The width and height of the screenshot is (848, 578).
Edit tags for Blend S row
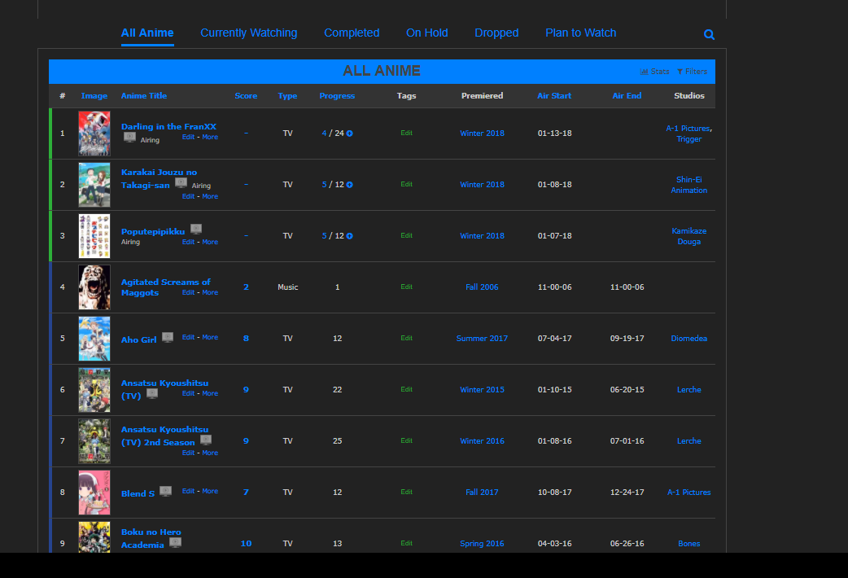click(x=407, y=492)
